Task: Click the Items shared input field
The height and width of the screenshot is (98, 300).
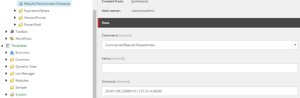Action: pos(200,68)
